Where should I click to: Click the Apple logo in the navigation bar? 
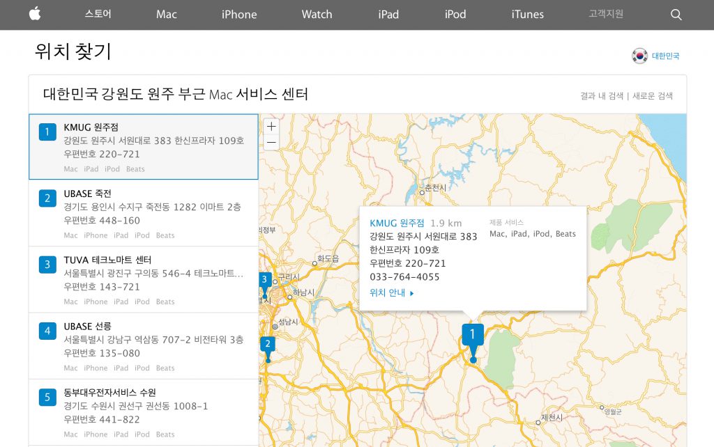tap(33, 14)
